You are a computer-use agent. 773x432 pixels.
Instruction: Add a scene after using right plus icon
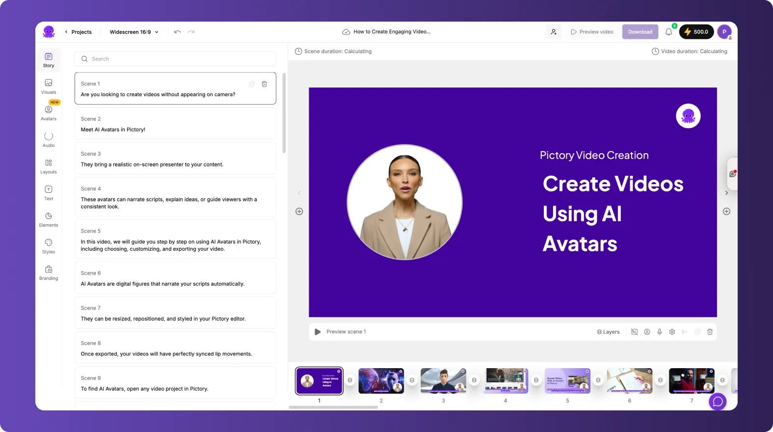click(727, 212)
